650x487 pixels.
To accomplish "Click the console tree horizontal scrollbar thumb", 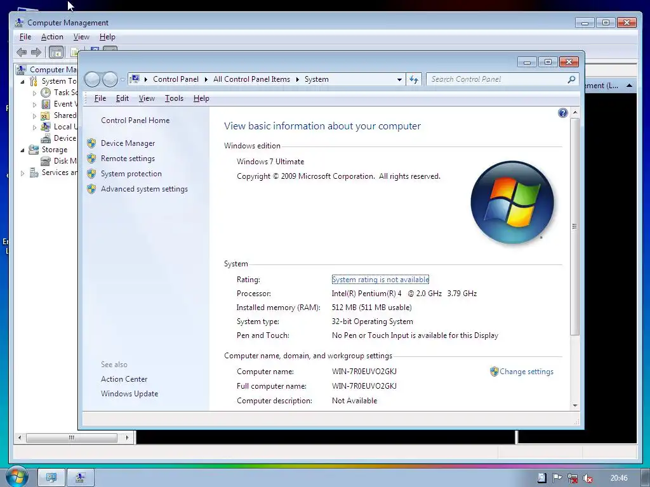I will coord(71,438).
